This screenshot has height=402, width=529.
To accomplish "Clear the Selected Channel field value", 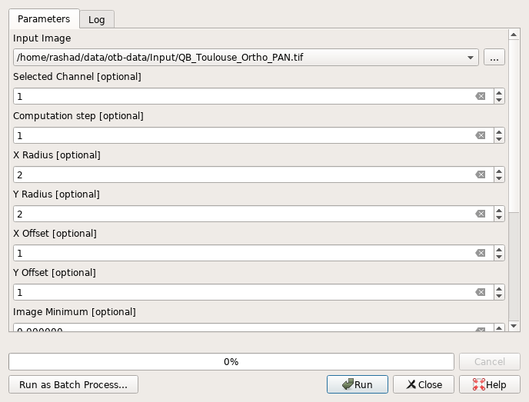I will pyautogui.click(x=481, y=96).
